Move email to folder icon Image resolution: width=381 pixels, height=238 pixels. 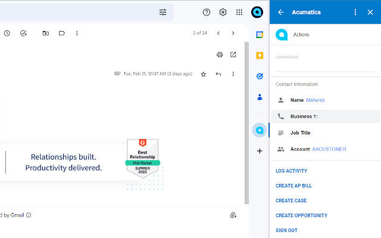(46, 33)
